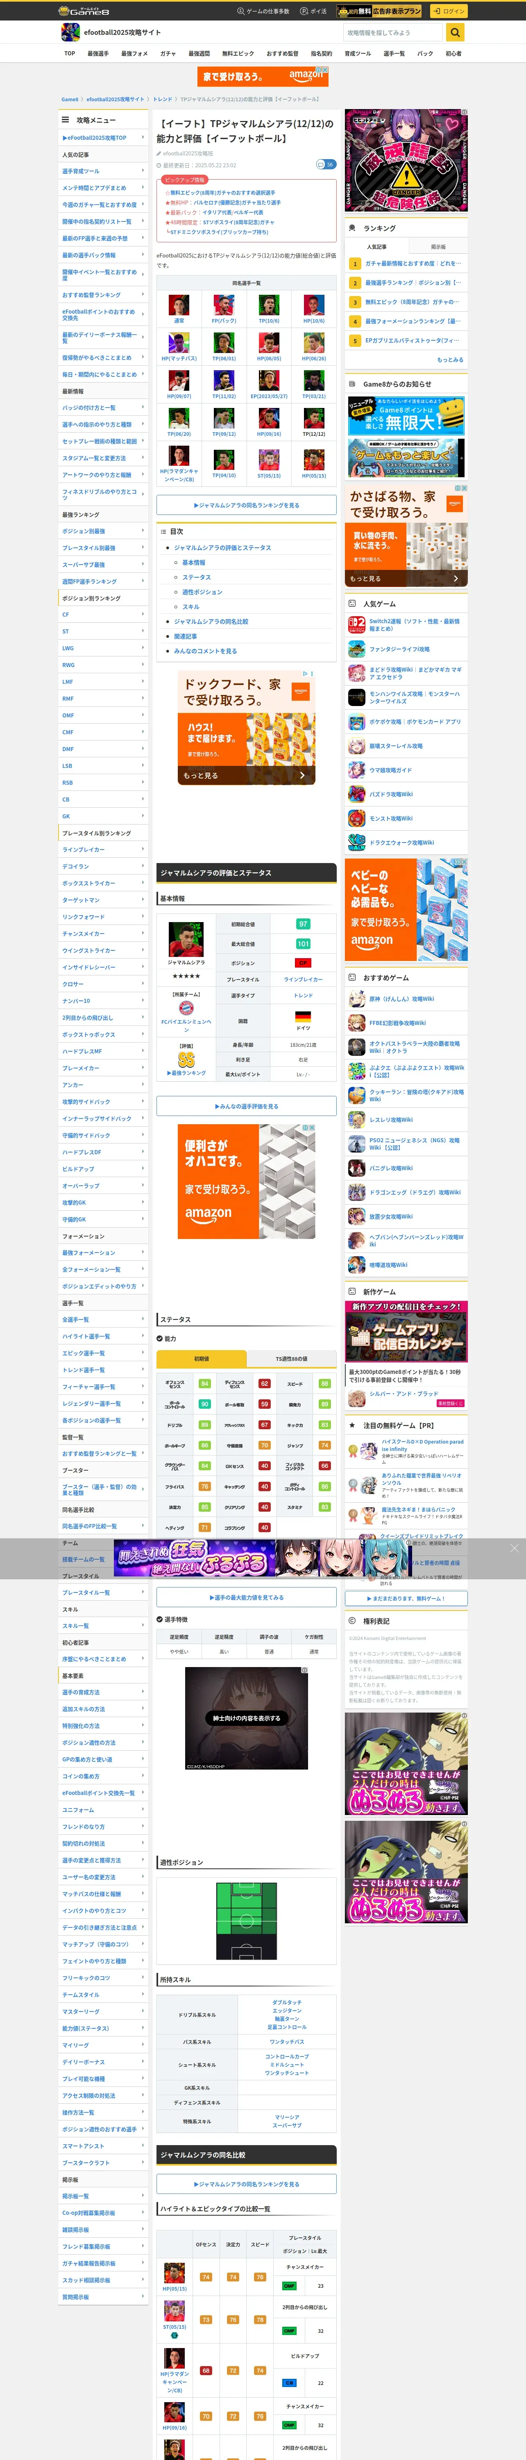
Task: Click 選手の最大能力値を見てみる button
Action: pyautogui.click(x=246, y=1598)
